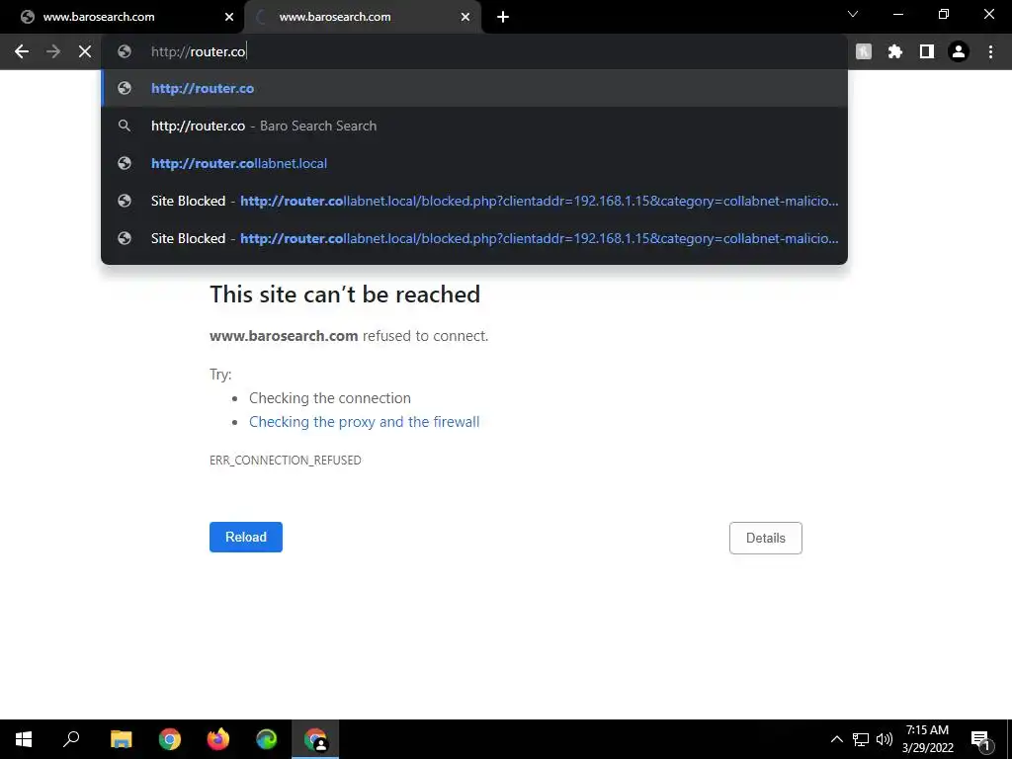This screenshot has height=759, width=1012.
Task: Open the volume speaker tray icon
Action: coord(885,739)
